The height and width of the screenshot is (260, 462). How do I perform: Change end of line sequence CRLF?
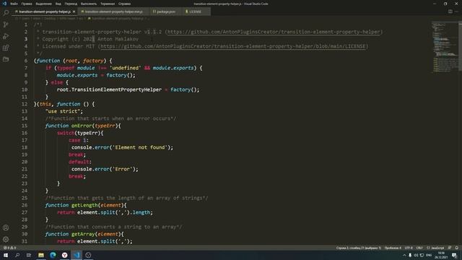click(419, 248)
